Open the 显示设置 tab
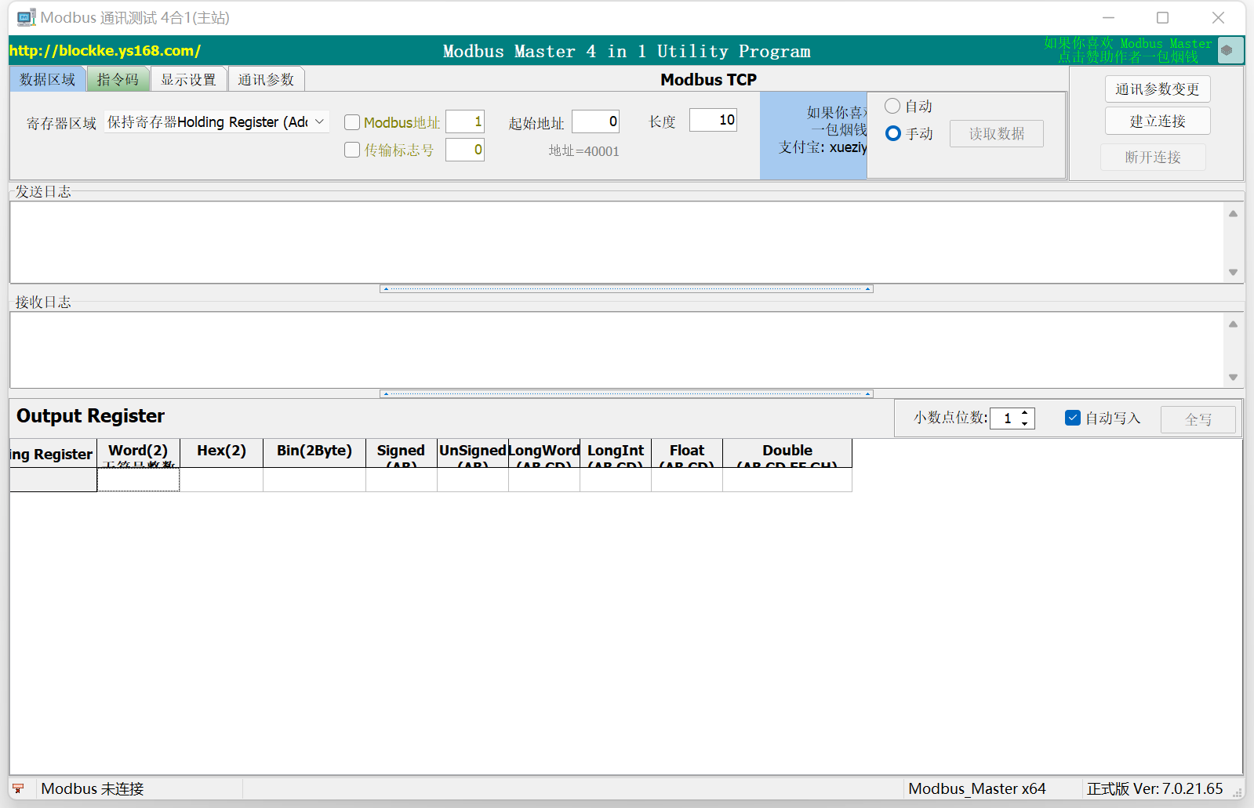Screen dimensions: 1254x808 pyautogui.click(x=188, y=79)
